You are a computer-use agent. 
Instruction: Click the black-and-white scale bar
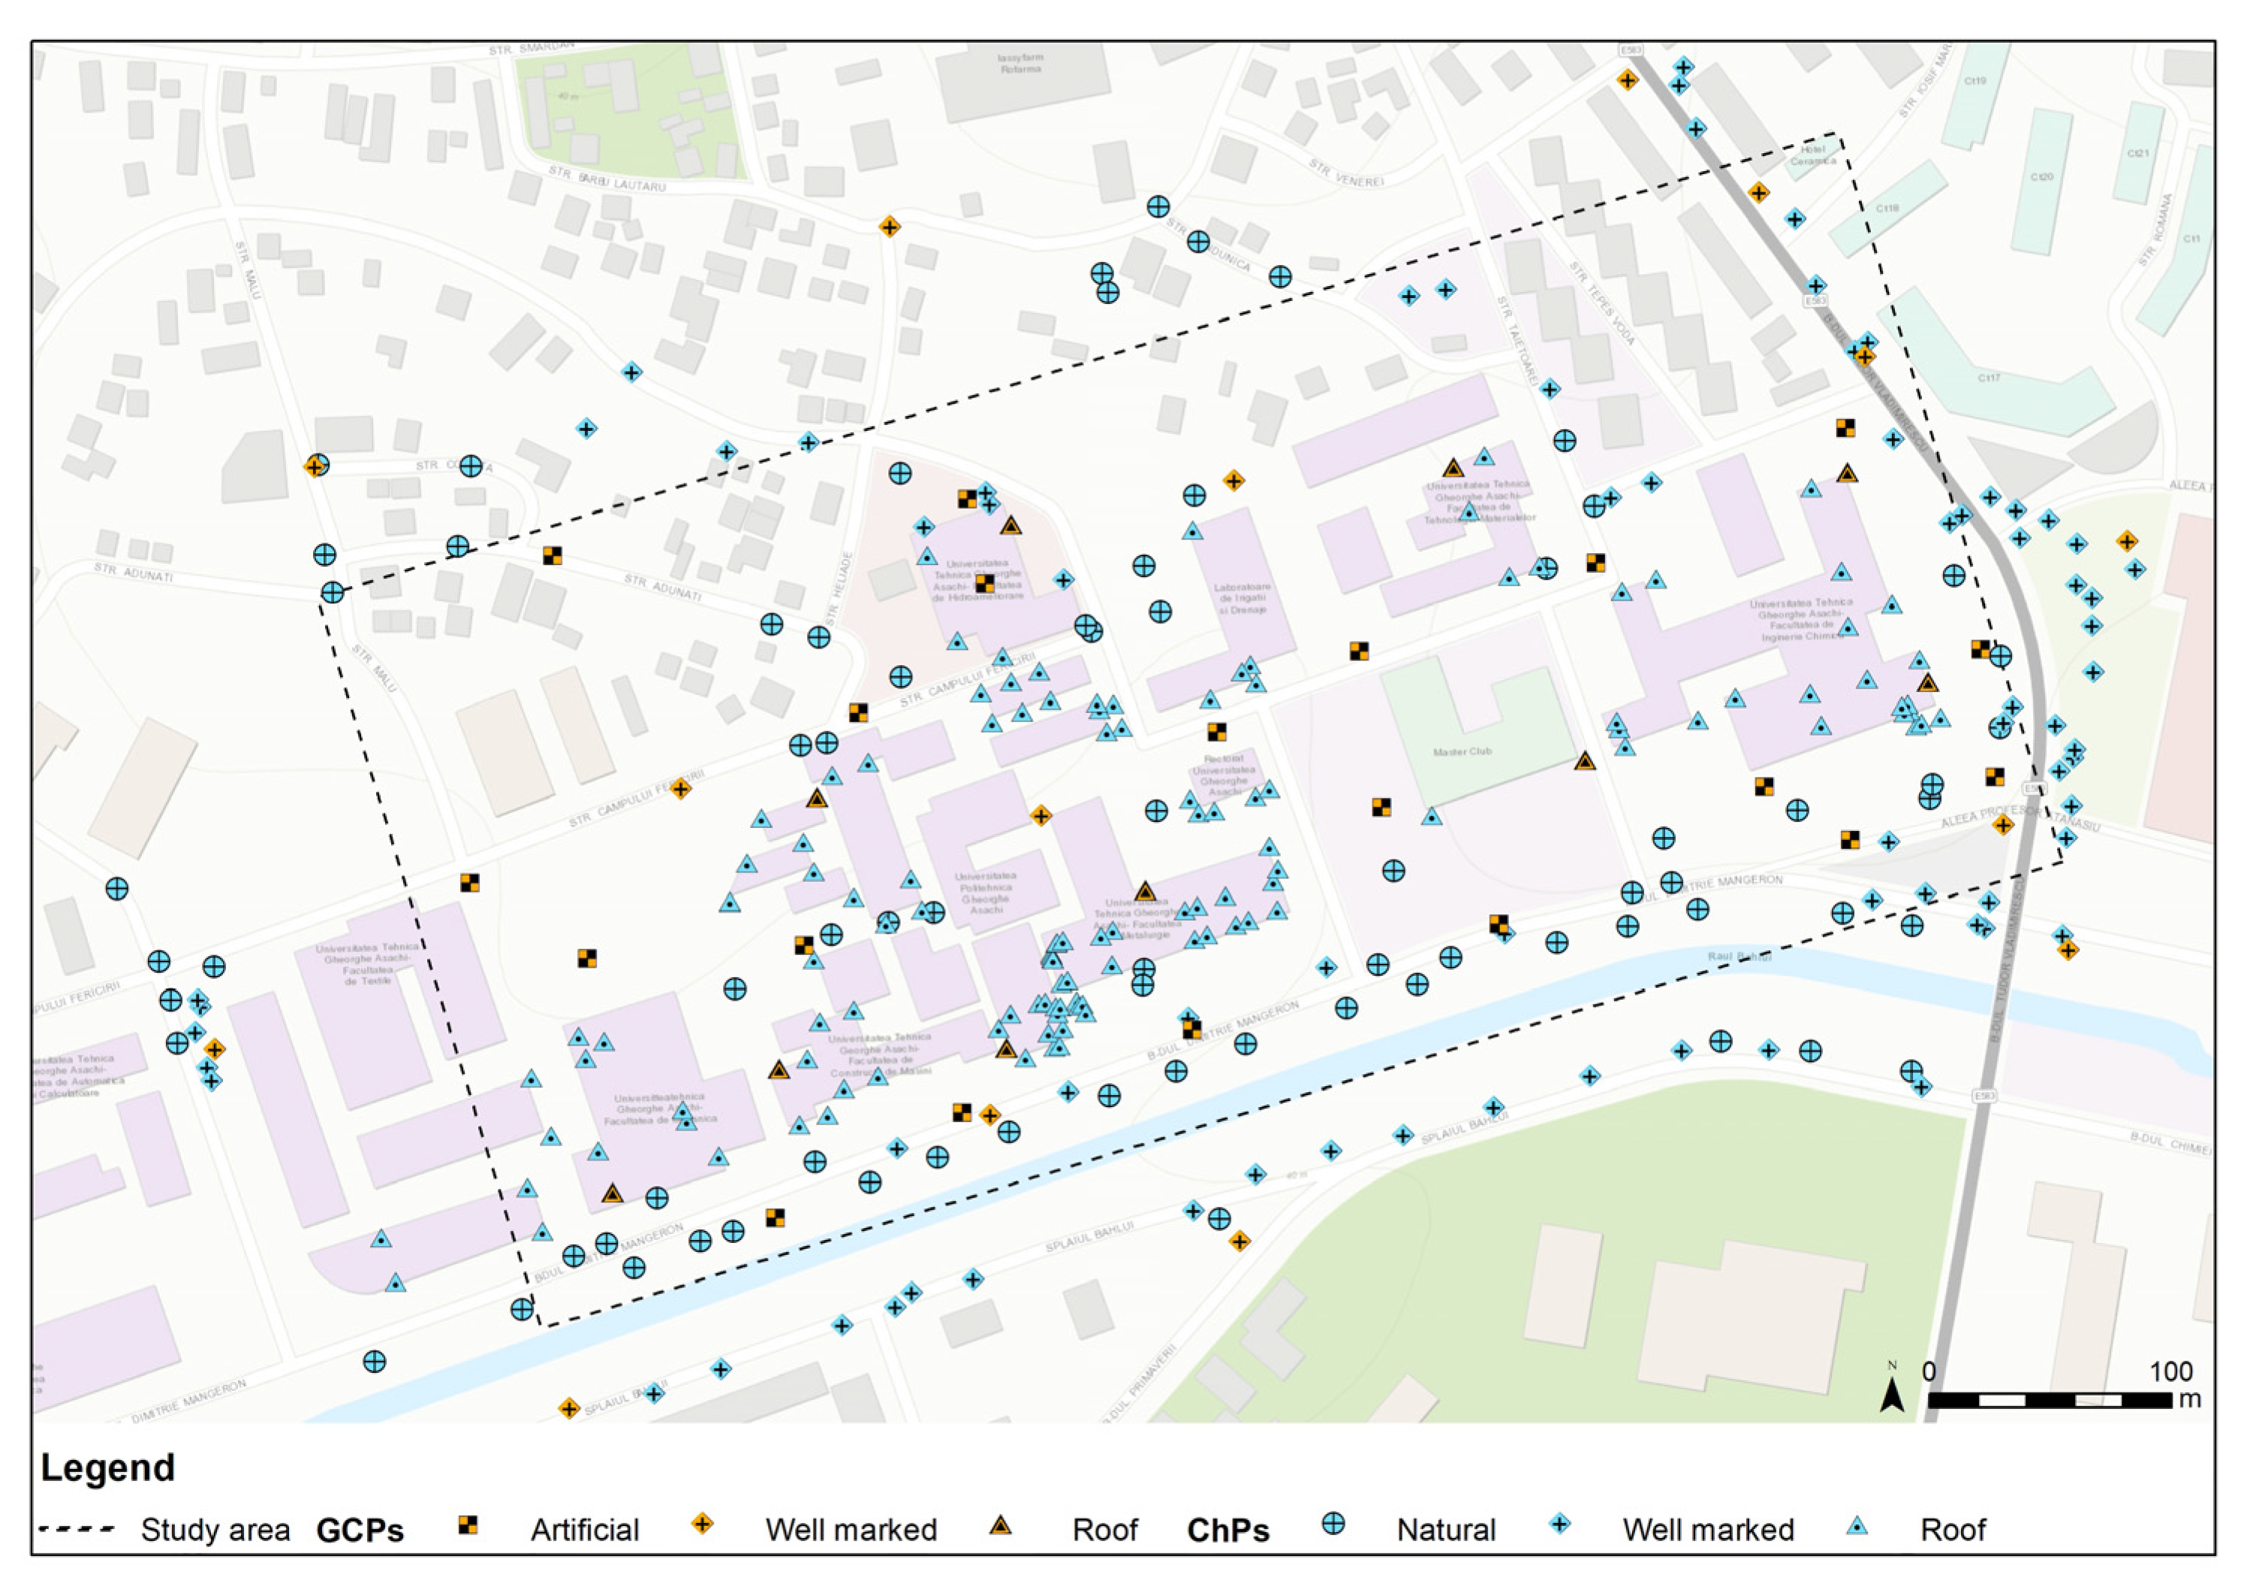pyautogui.click(x=2050, y=1401)
